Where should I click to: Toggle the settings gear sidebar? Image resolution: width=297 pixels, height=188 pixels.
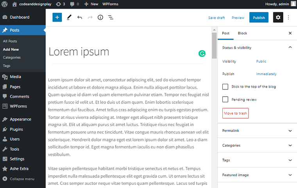click(x=278, y=18)
